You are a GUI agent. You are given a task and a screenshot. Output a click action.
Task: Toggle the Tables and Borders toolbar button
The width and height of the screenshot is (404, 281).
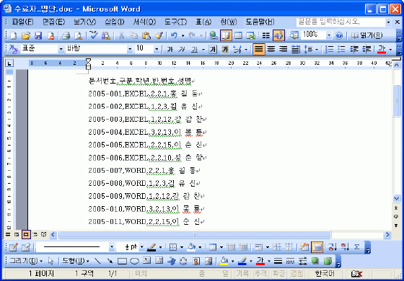[227, 35]
